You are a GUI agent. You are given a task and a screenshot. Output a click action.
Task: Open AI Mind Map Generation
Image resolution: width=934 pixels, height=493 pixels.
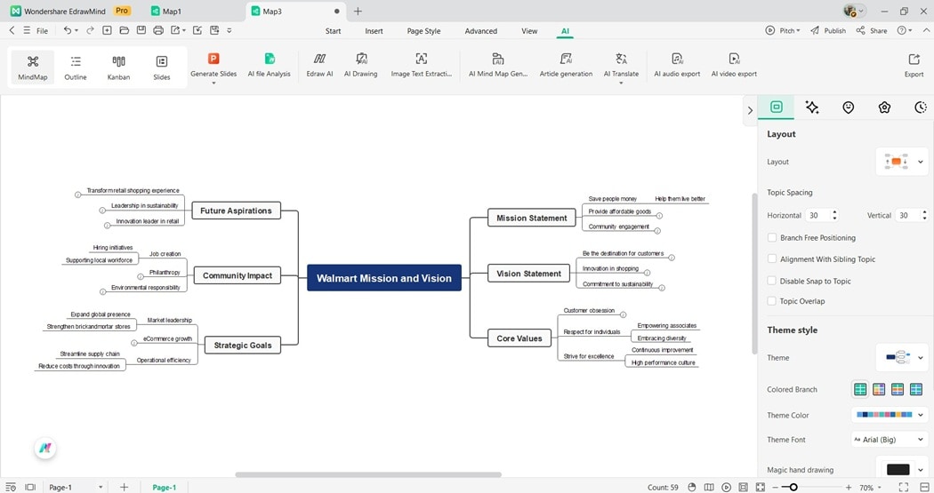(498, 66)
